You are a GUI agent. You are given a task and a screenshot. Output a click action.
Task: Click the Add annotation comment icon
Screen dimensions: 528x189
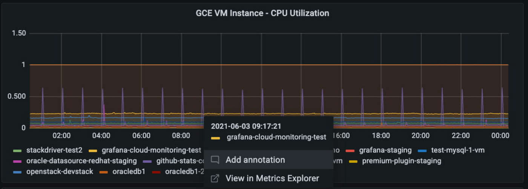[x=215, y=160]
